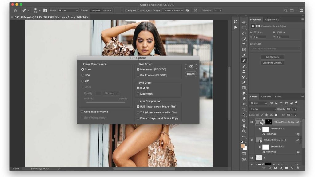Activate the Type tool

point(244,109)
